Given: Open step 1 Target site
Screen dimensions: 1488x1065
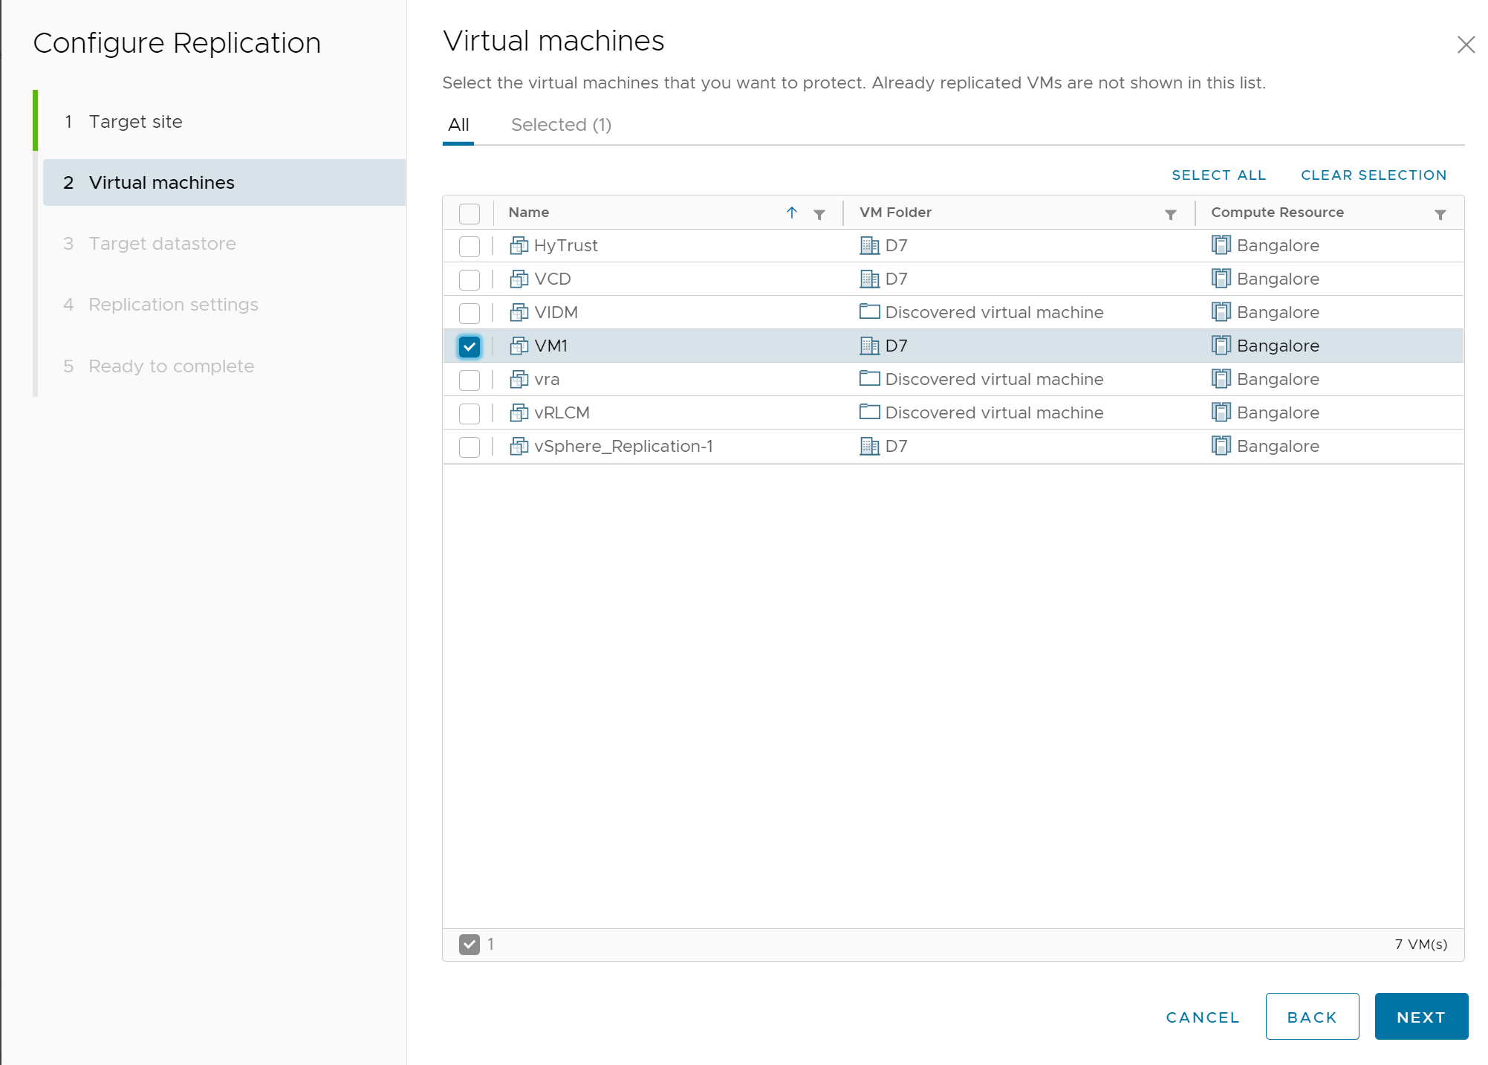Looking at the screenshot, I should (134, 121).
